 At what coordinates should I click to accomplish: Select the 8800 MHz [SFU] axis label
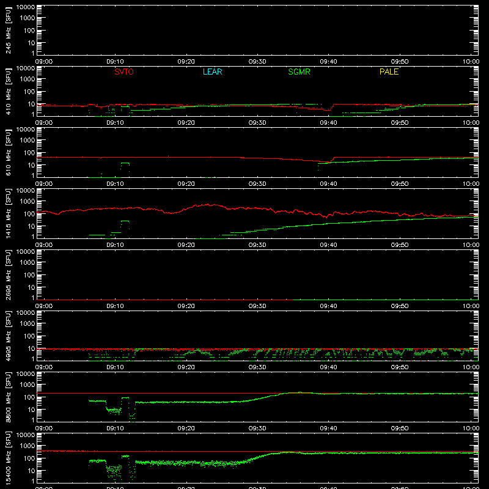[x=8, y=397]
